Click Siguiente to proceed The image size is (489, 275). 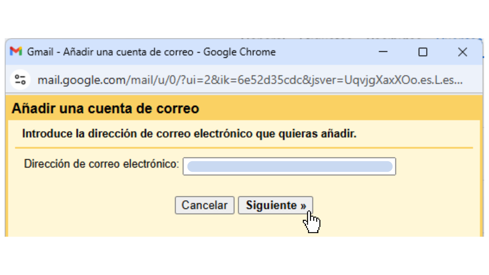click(x=275, y=205)
